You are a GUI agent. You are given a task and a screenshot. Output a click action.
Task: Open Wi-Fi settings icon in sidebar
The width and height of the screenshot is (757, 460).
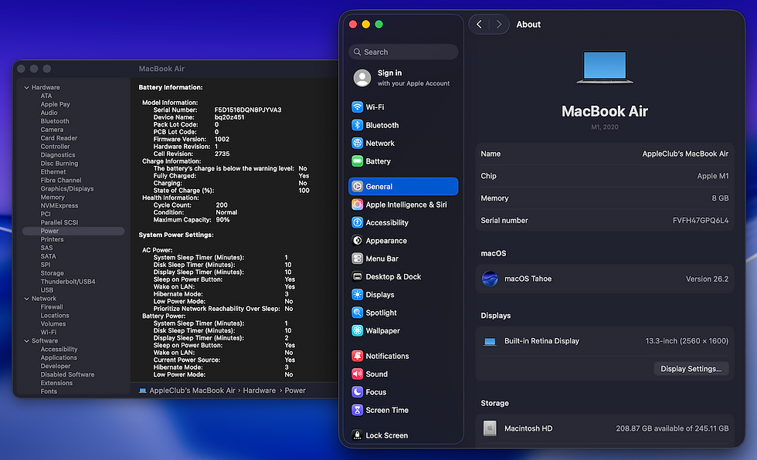tap(357, 107)
